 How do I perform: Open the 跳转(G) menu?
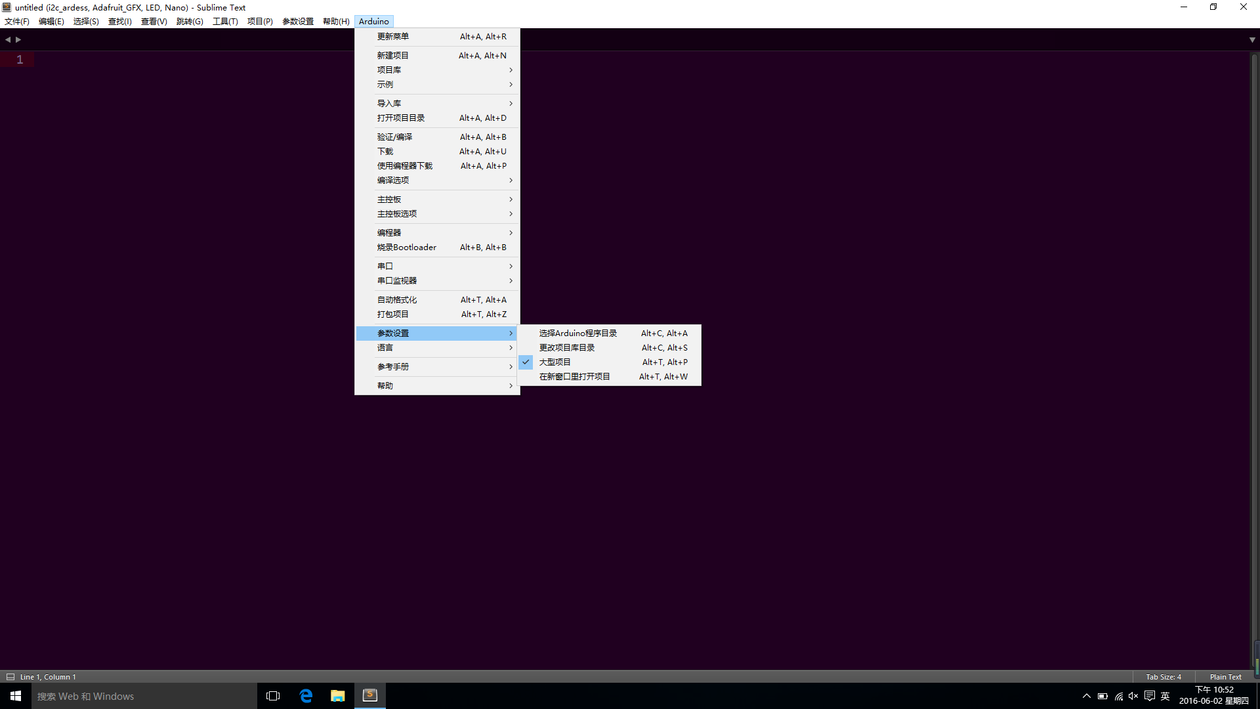[x=190, y=22]
